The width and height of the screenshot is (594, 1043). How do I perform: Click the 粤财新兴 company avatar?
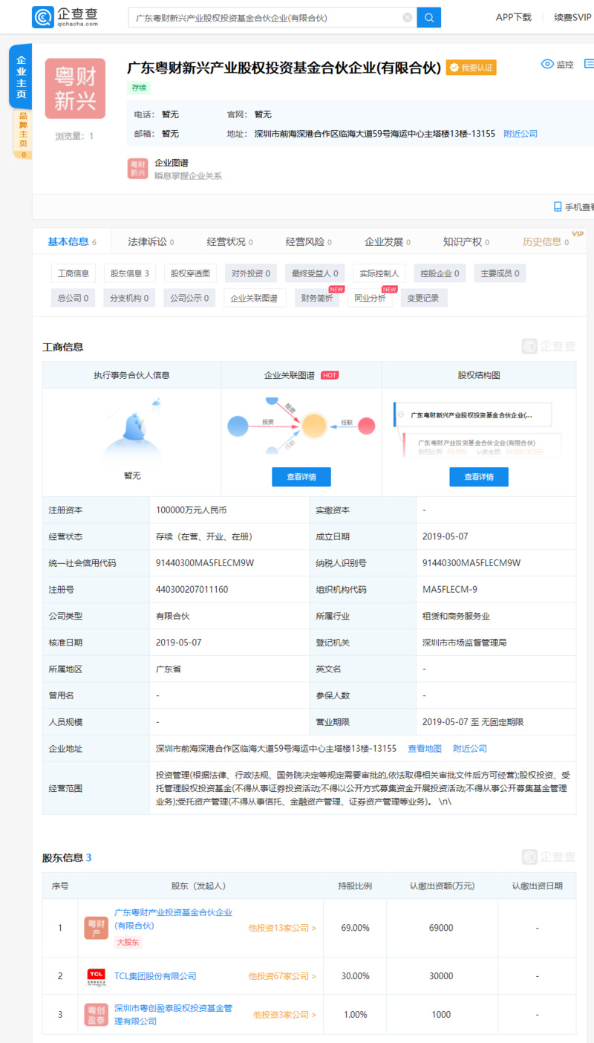74,88
